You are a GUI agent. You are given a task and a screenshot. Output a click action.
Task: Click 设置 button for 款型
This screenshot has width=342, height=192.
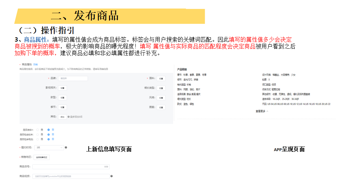[62, 97]
